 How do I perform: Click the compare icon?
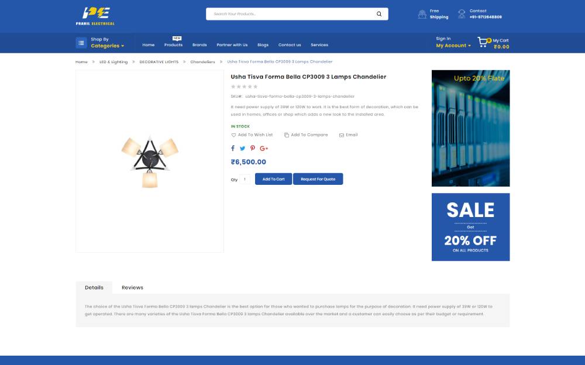287,135
